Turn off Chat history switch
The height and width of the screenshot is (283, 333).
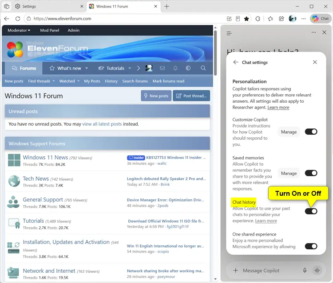311,211
